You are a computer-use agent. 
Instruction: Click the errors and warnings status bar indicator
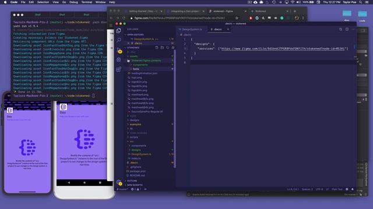pyautogui.click(x=136, y=189)
